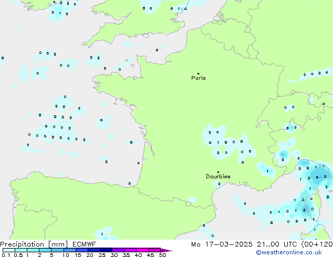The image size is (333, 257).
Task: Click the legend value '25'
Action: [102, 255]
